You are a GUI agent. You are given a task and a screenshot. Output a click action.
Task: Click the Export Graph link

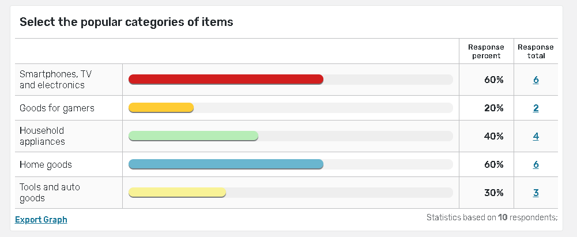(41, 220)
